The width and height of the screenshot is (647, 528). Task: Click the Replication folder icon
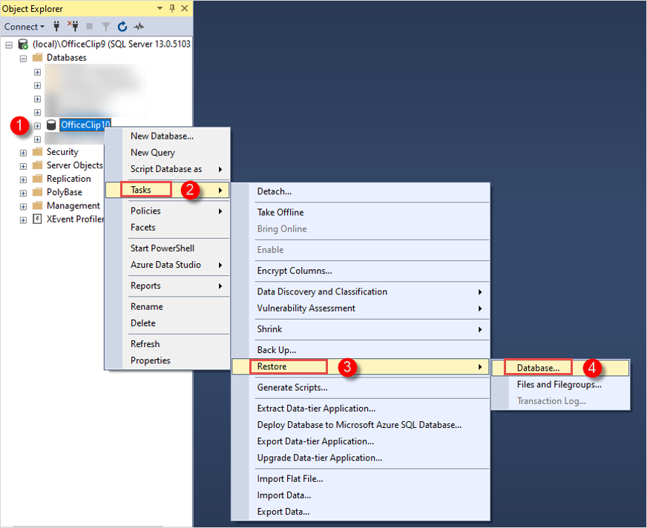pyautogui.click(x=38, y=179)
